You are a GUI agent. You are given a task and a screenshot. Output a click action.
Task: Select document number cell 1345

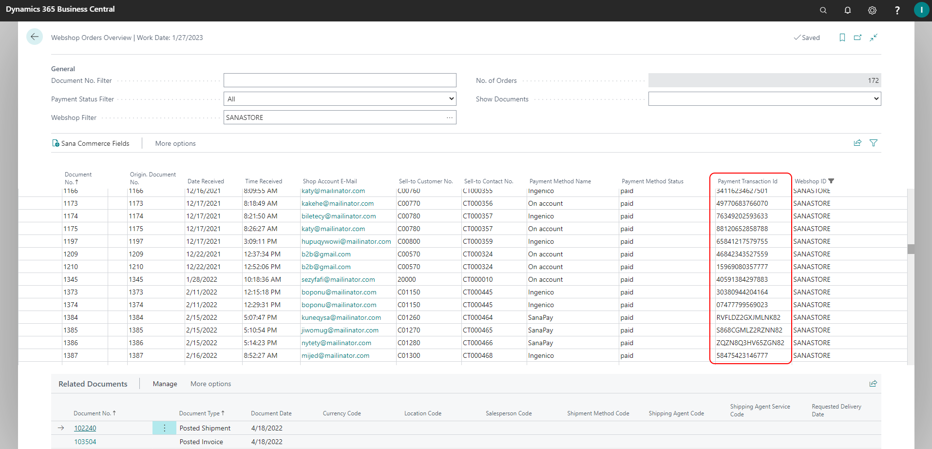click(71, 279)
